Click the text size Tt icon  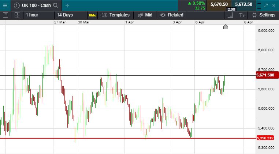click(x=242, y=15)
